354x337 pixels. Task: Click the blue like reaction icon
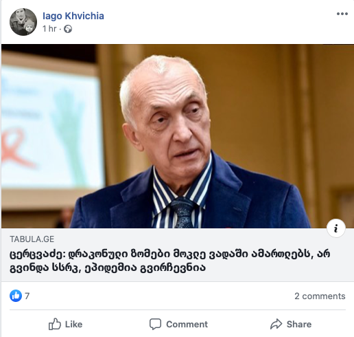tap(16, 296)
